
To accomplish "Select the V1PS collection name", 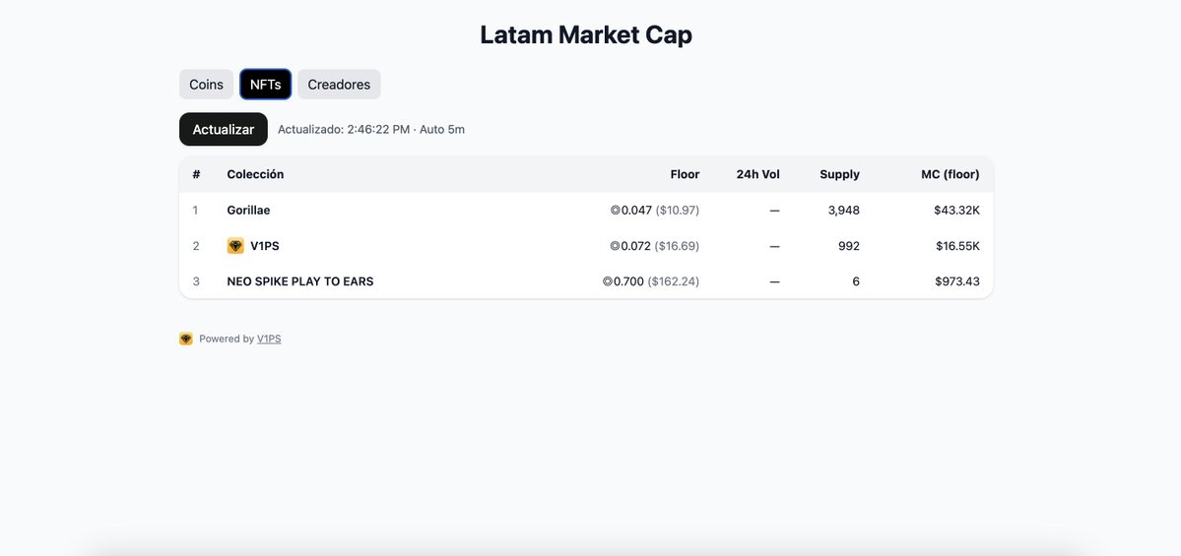I will click(x=264, y=246).
